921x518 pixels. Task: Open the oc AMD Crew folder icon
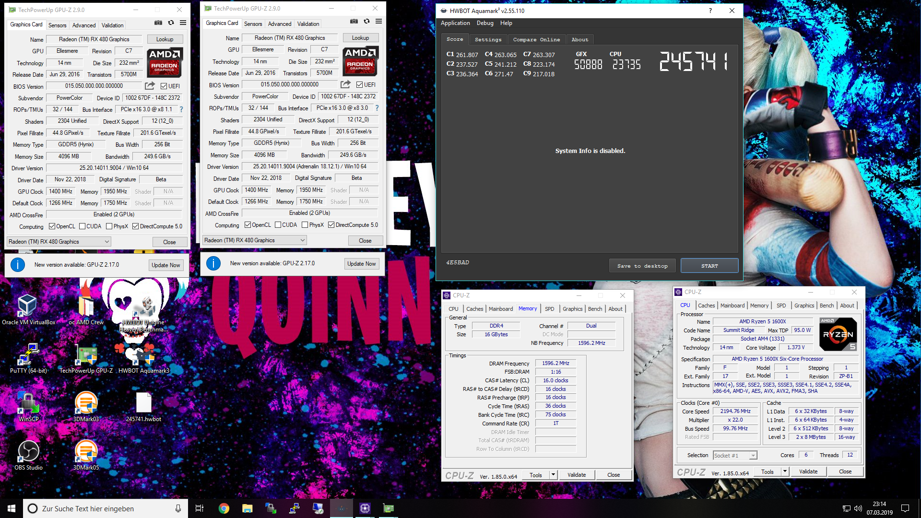tap(86, 309)
